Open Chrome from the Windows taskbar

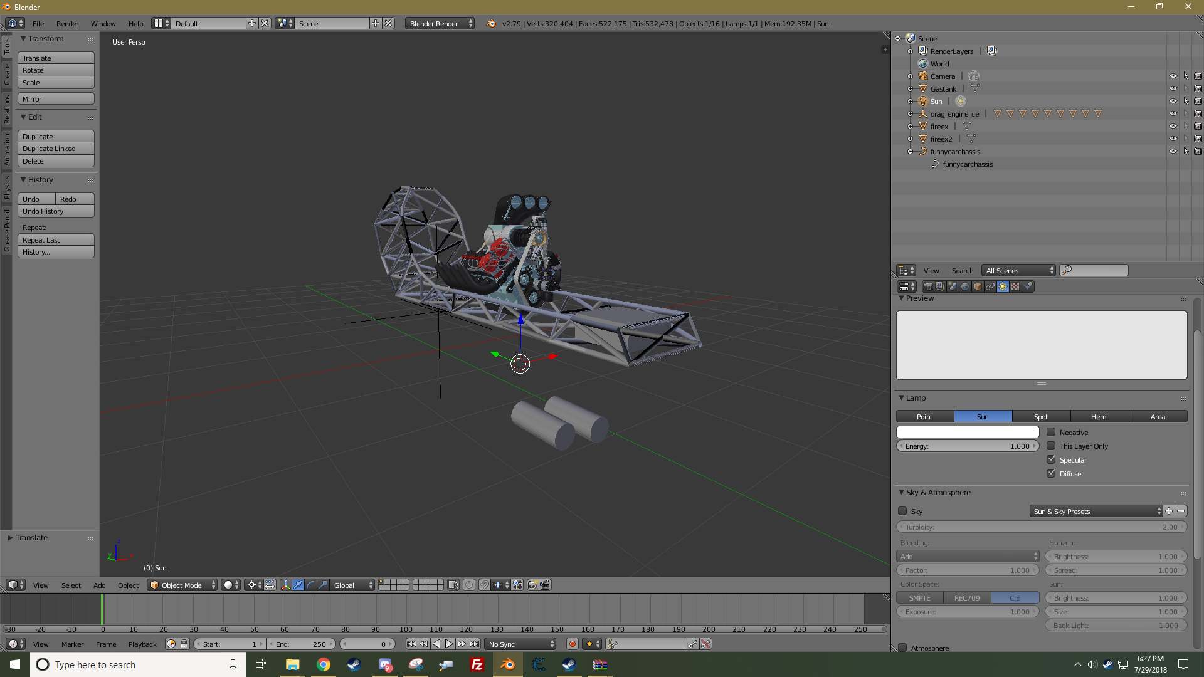tap(324, 664)
